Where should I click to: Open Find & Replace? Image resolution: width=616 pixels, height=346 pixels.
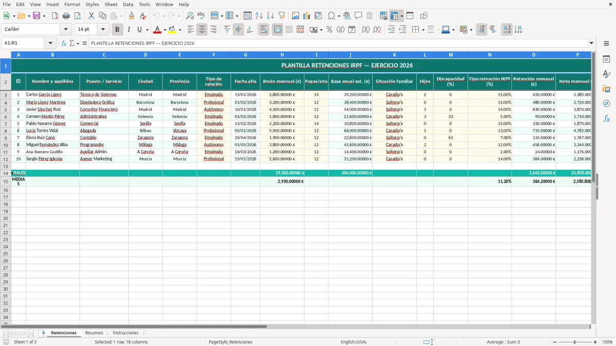(x=190, y=16)
